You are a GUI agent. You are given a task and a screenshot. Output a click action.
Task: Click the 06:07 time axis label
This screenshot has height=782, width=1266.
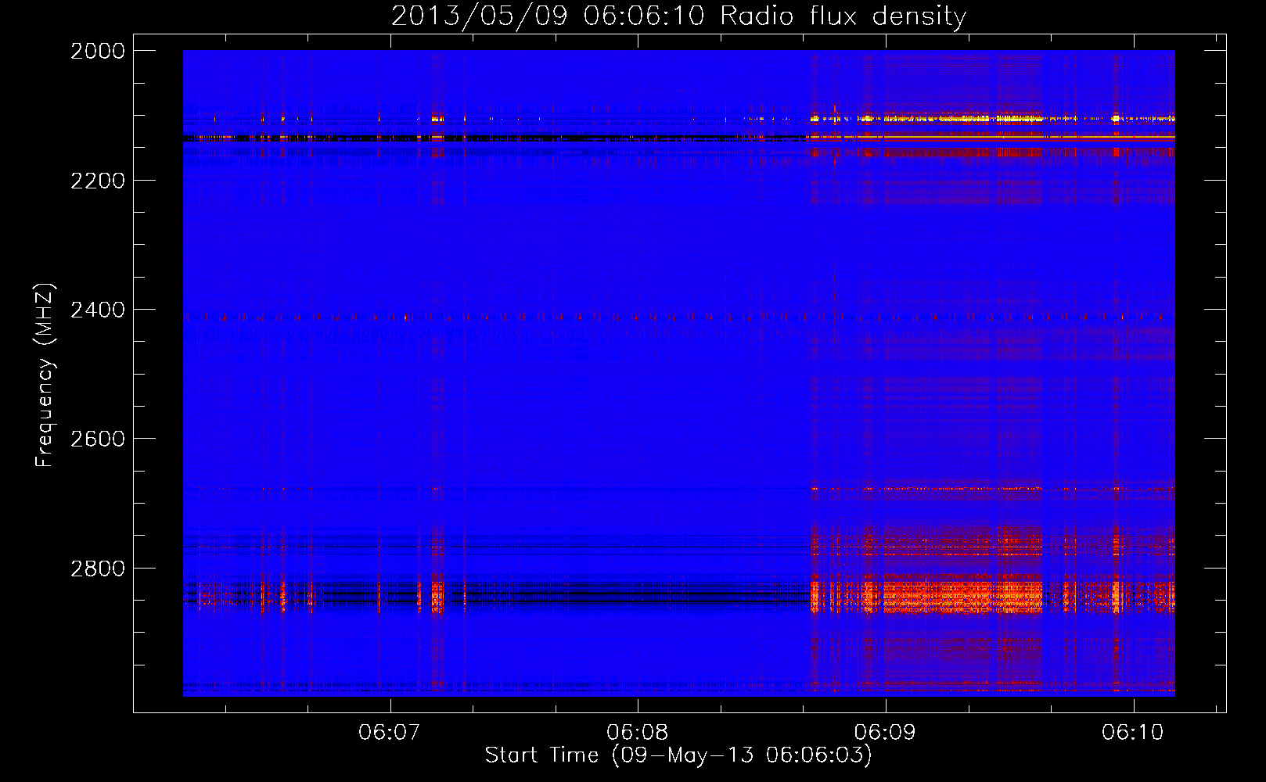390,733
